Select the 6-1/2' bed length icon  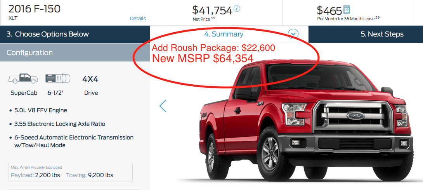(x=58, y=78)
